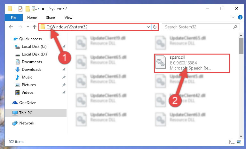The image size is (246, 149).
Task: Click the vertical scrollbar thumb
Action: 241,46
